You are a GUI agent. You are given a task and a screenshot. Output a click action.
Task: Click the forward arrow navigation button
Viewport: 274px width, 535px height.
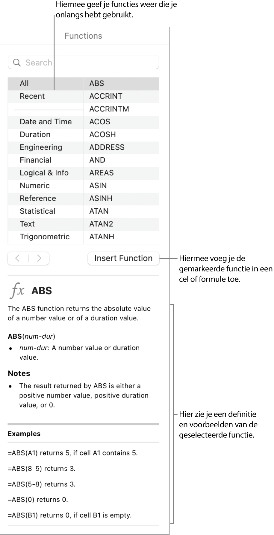pos(39,258)
